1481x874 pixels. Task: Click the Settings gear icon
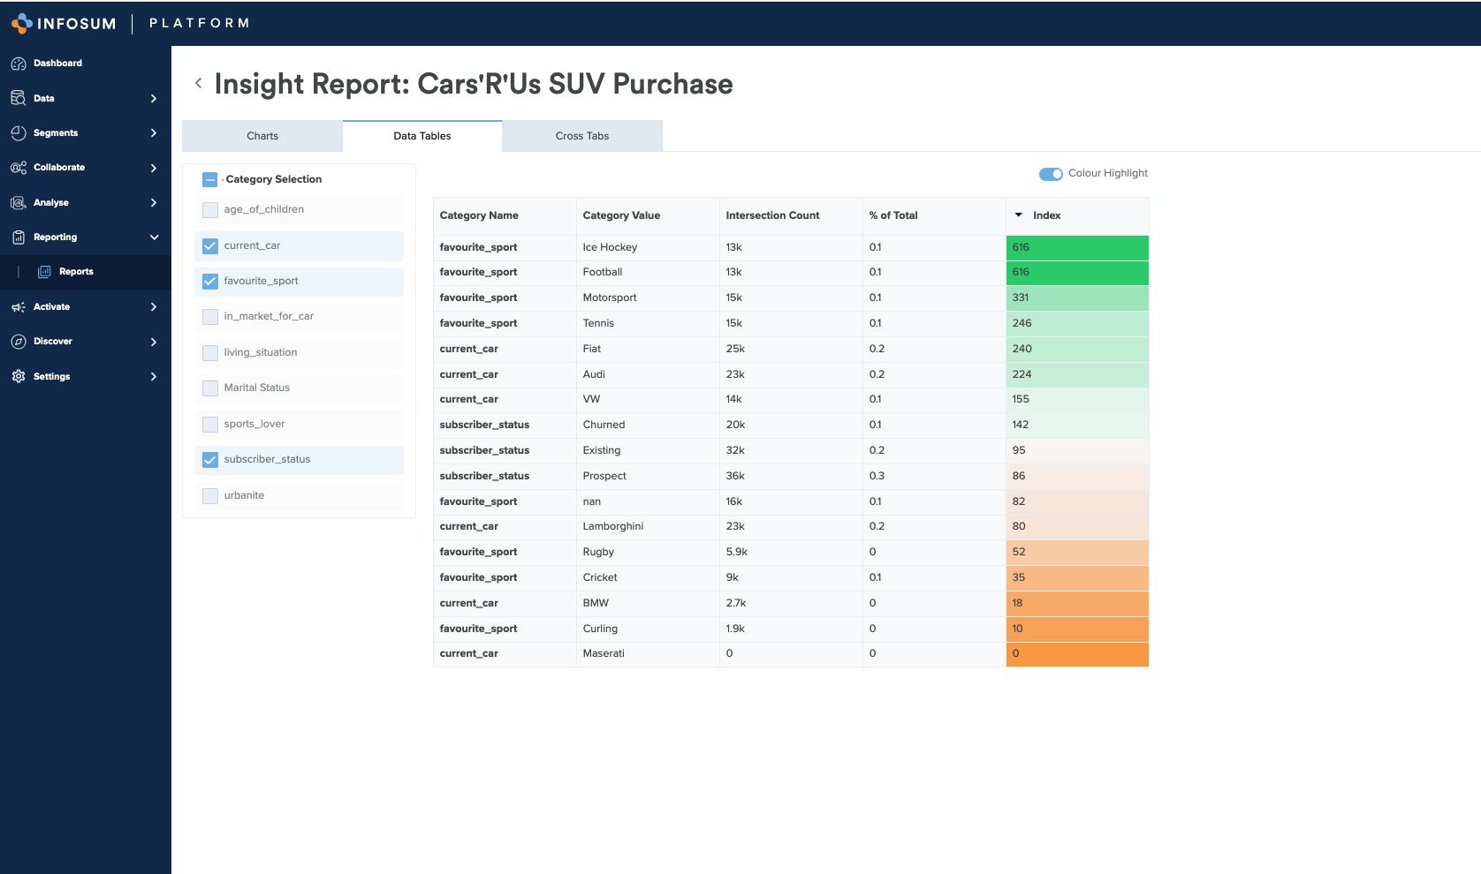(x=19, y=376)
